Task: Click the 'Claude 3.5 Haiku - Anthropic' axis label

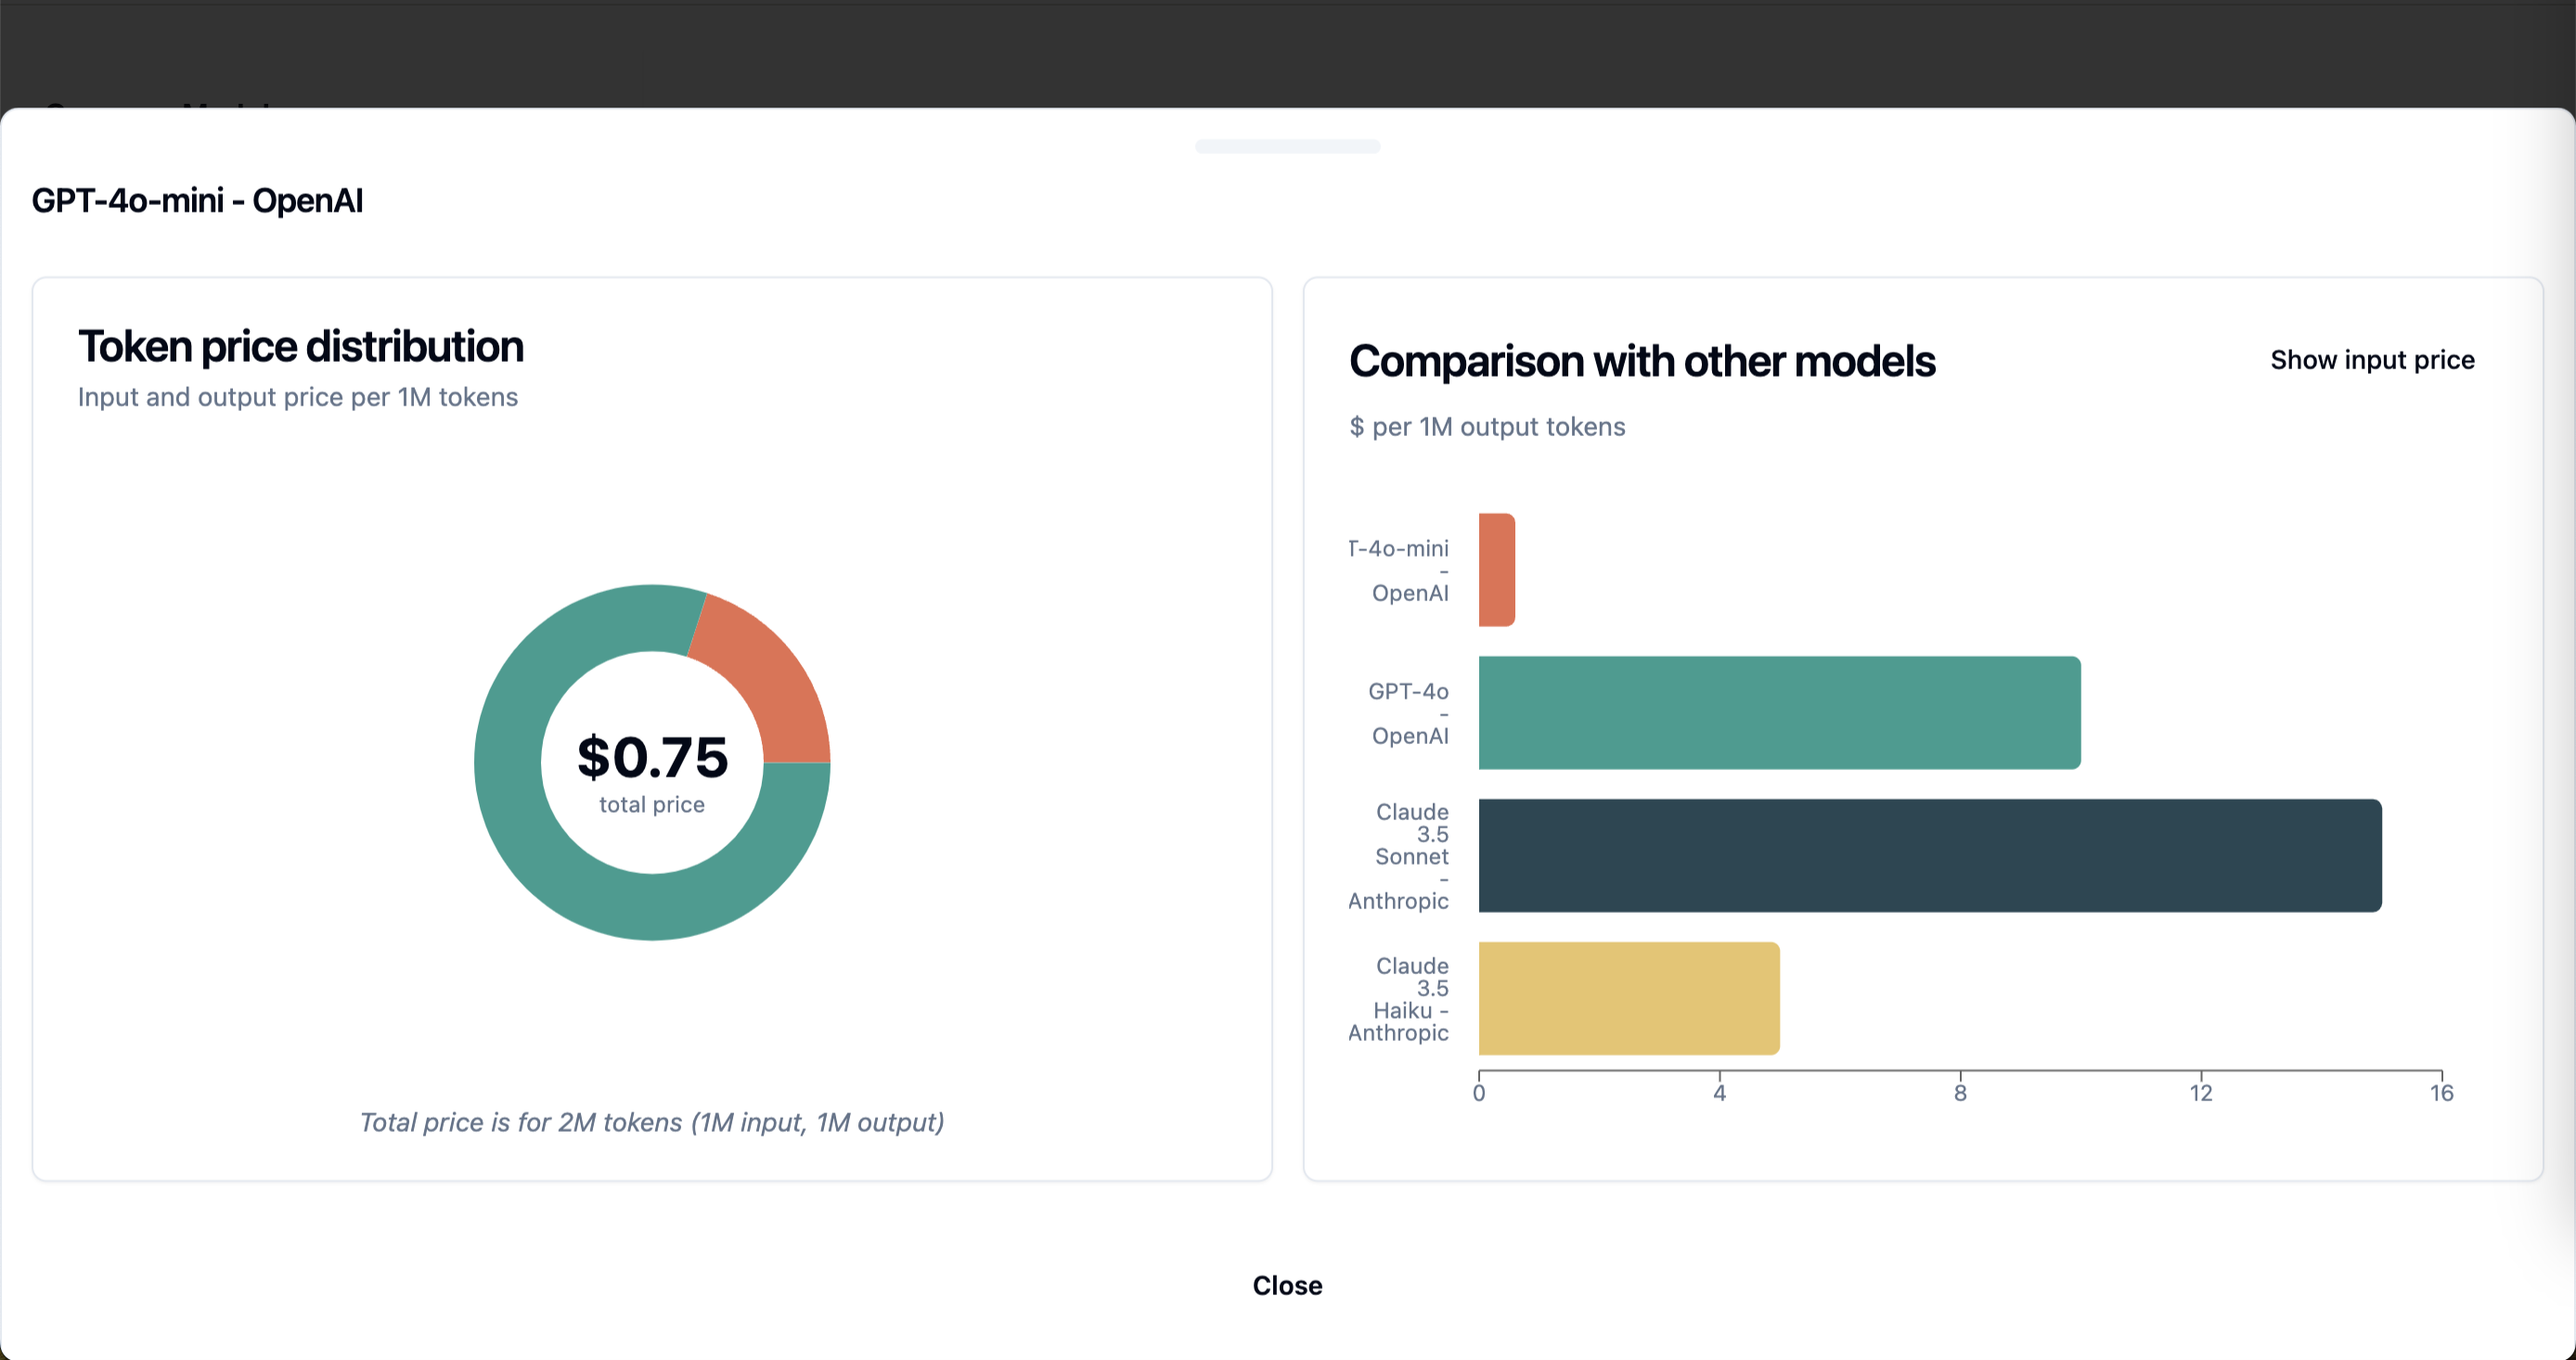Action: tap(1399, 999)
